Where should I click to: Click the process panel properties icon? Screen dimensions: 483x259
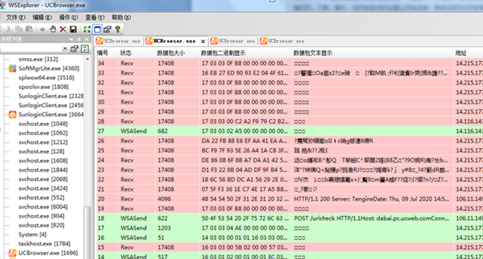[75, 49]
